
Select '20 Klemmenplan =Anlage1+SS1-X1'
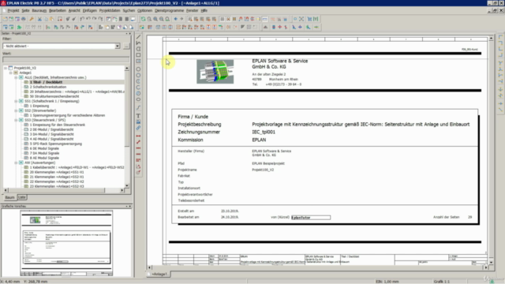click(57, 172)
